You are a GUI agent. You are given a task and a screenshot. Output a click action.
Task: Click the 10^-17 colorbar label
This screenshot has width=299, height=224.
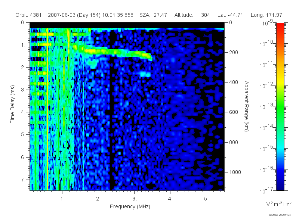coord(267,190)
